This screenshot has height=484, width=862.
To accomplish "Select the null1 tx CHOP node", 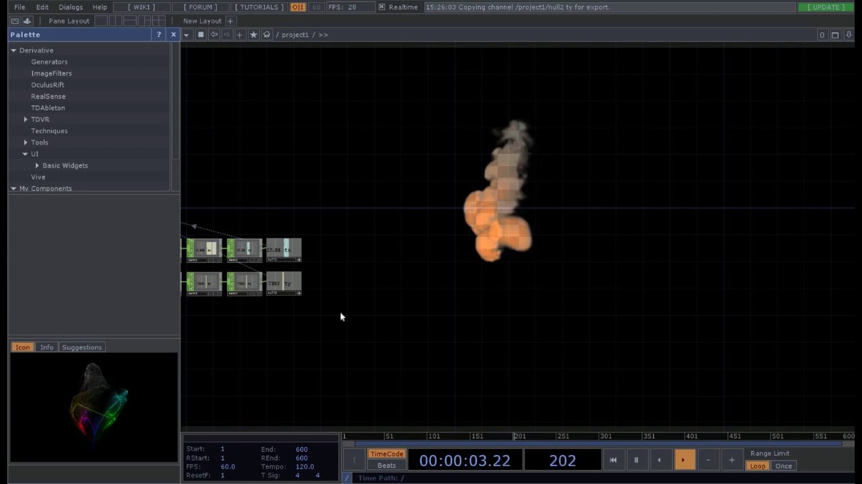I will pos(284,250).
